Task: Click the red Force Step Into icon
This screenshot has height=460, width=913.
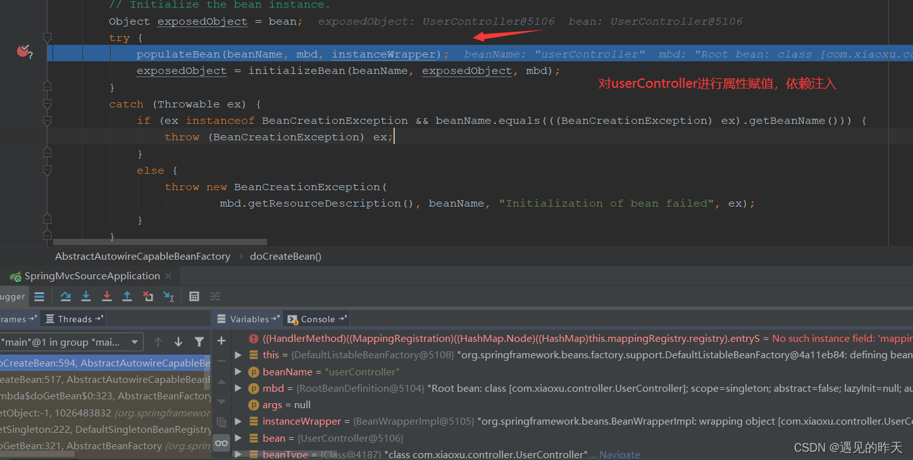Action: [x=107, y=296]
